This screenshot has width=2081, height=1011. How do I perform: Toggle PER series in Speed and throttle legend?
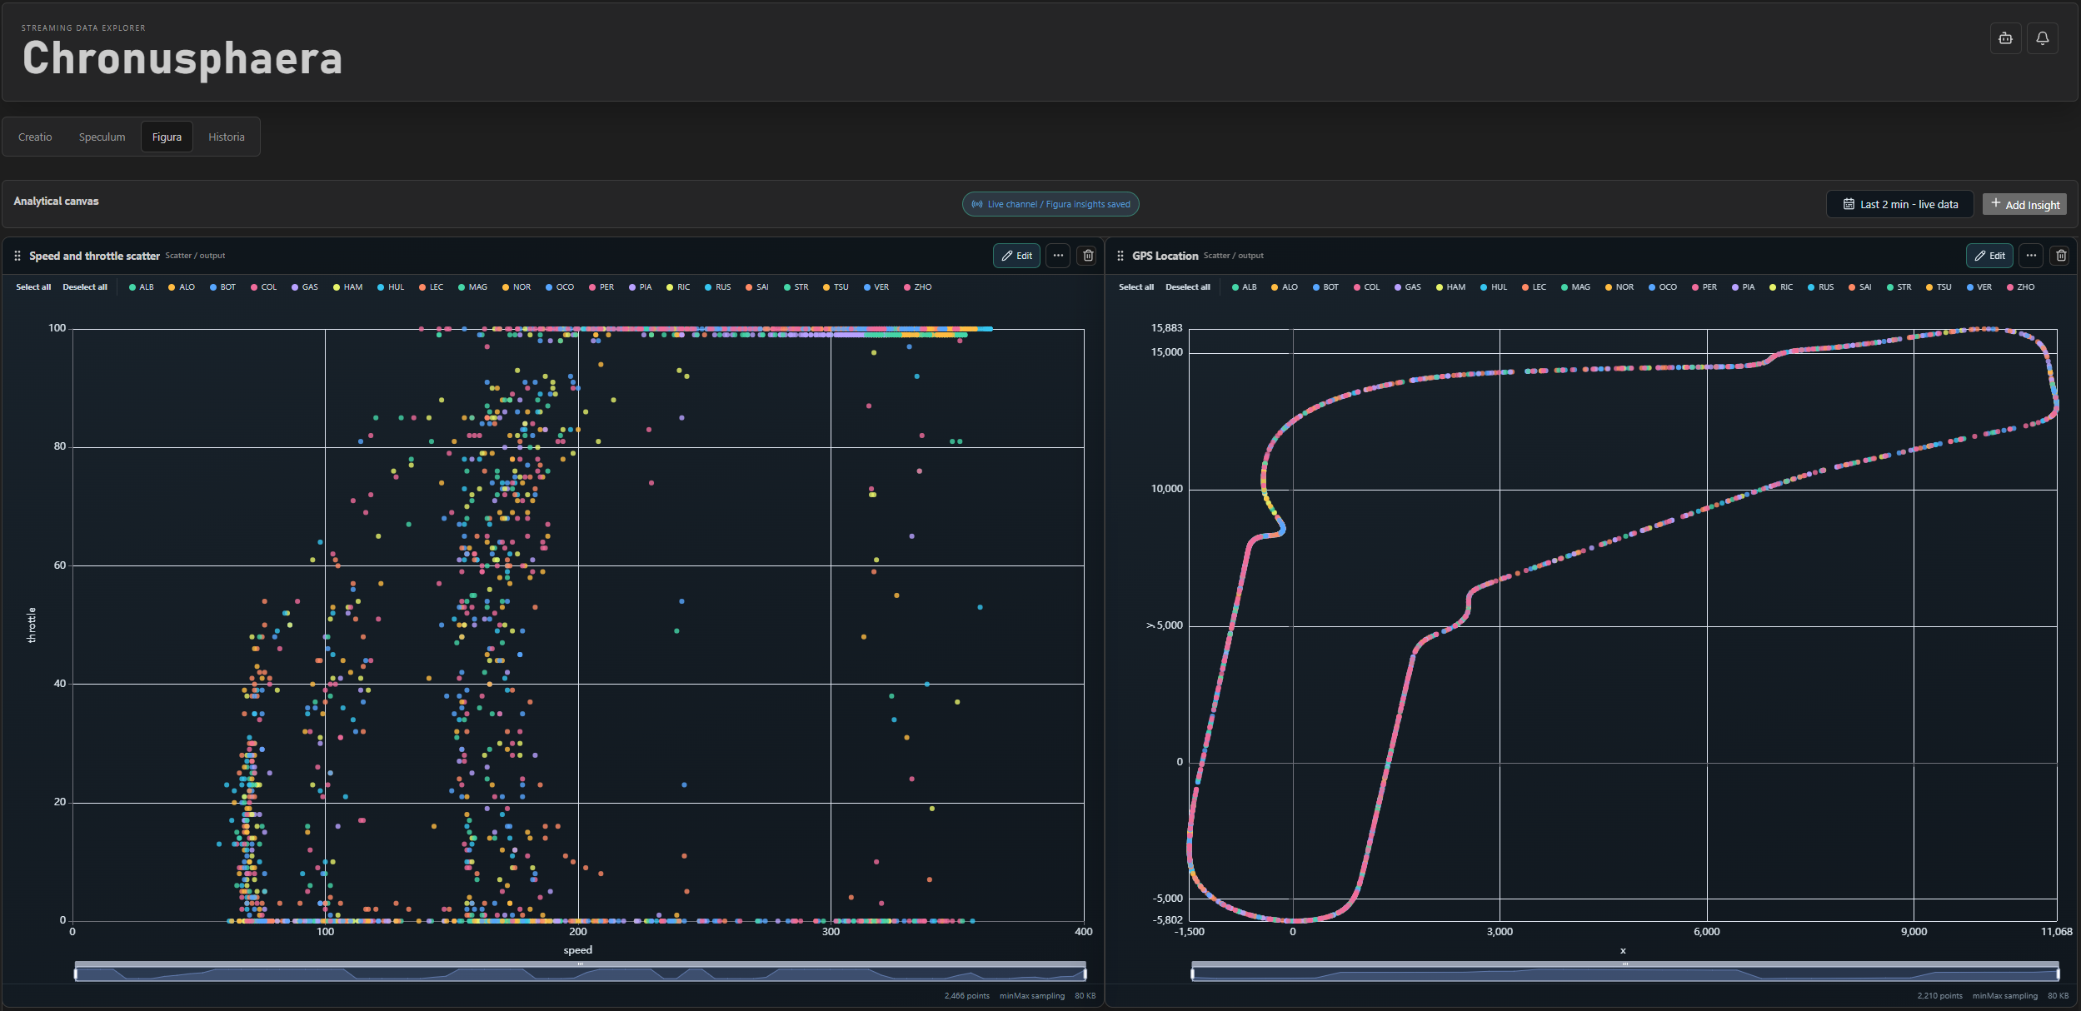click(x=601, y=287)
